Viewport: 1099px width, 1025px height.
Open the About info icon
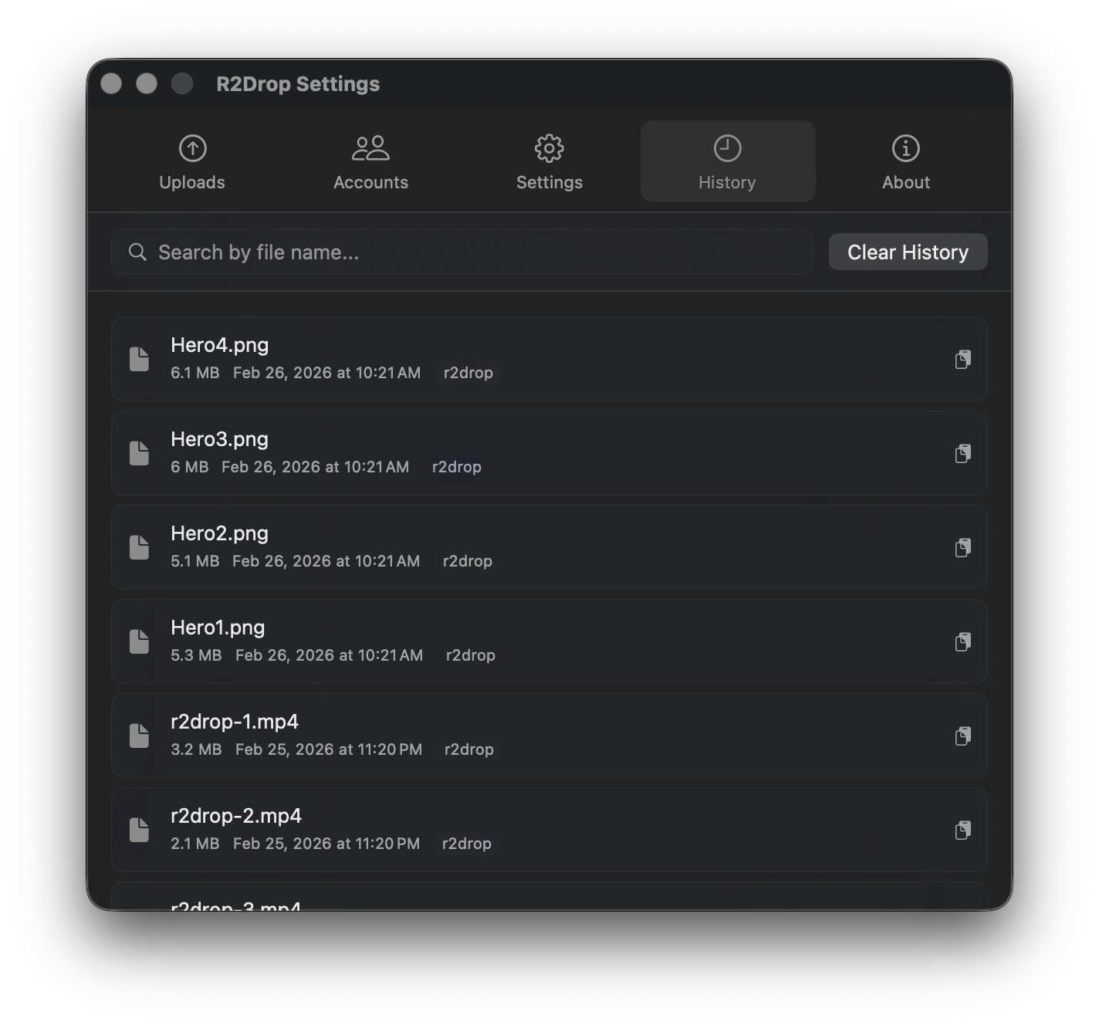pyautogui.click(x=905, y=148)
